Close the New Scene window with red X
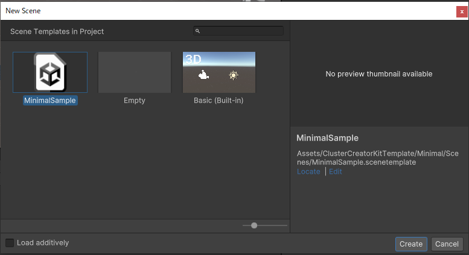This screenshot has width=469, height=255. tap(462, 11)
